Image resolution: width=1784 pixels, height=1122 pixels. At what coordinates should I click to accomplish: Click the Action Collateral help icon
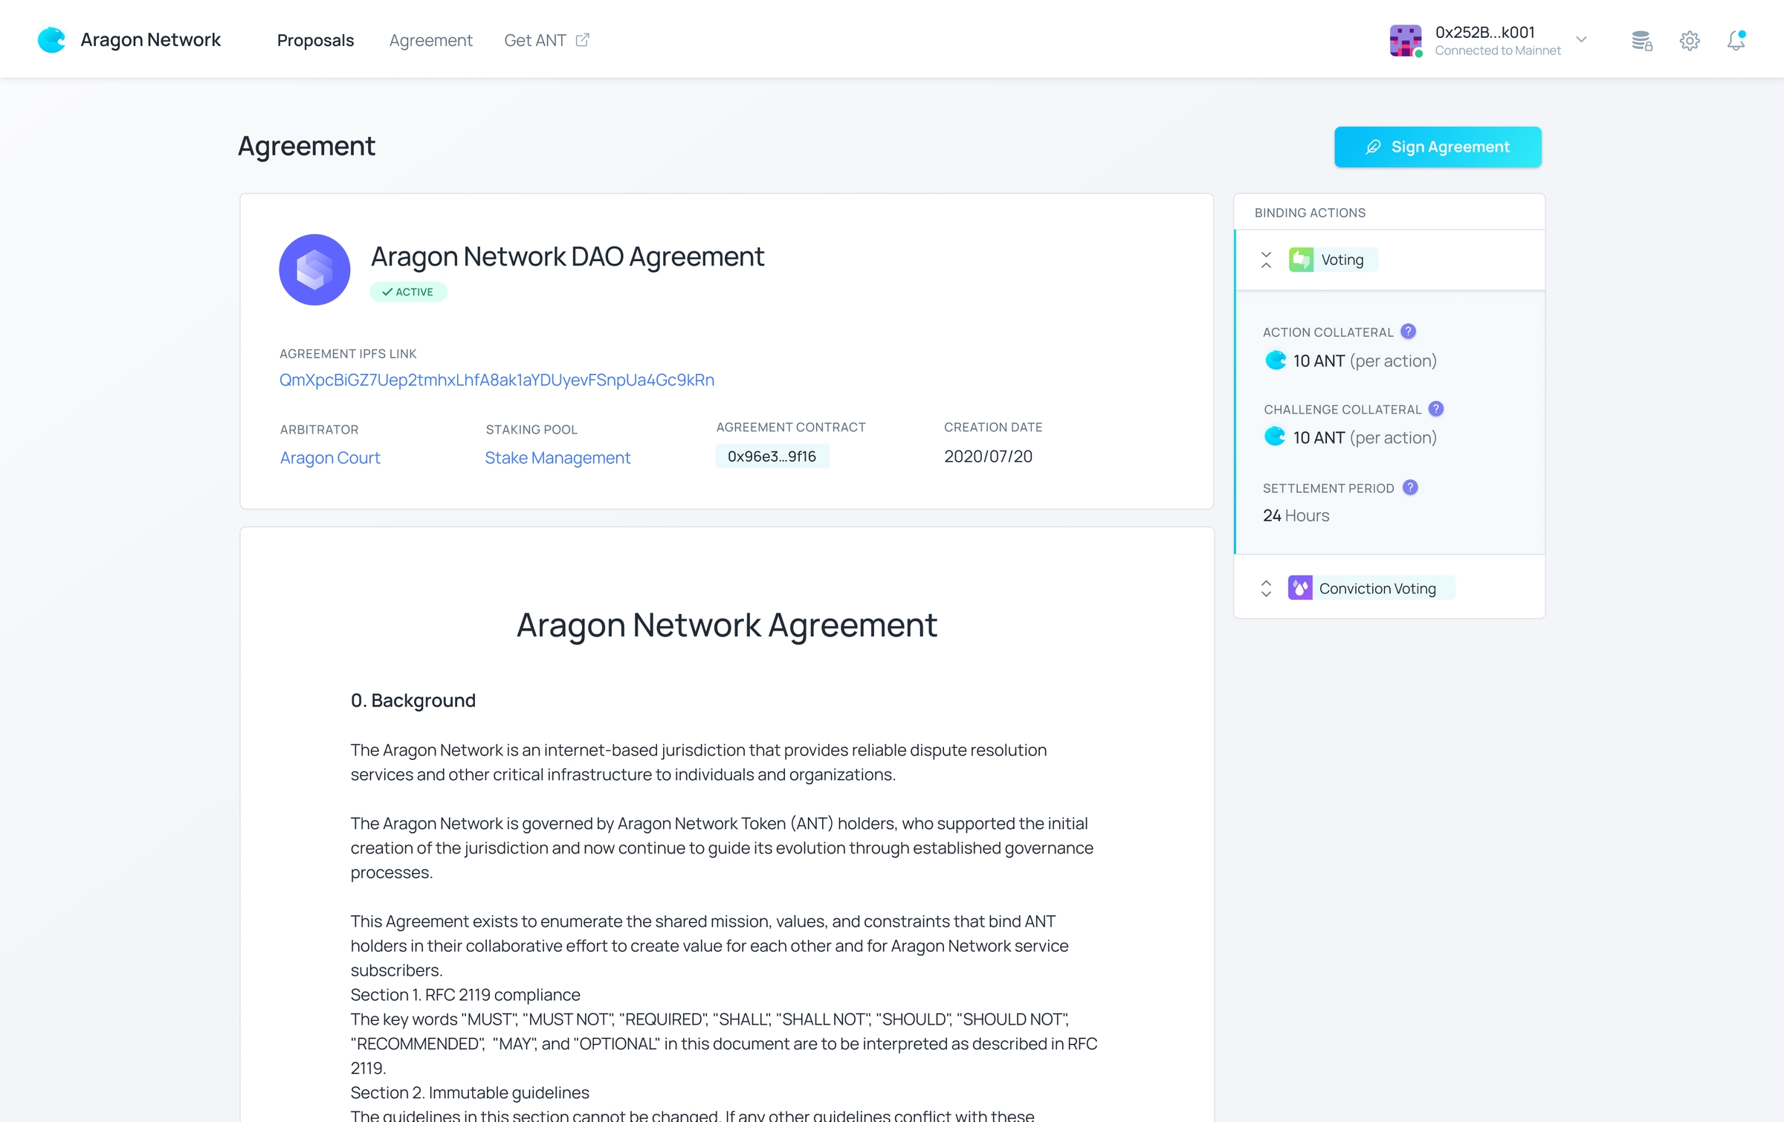(x=1408, y=332)
